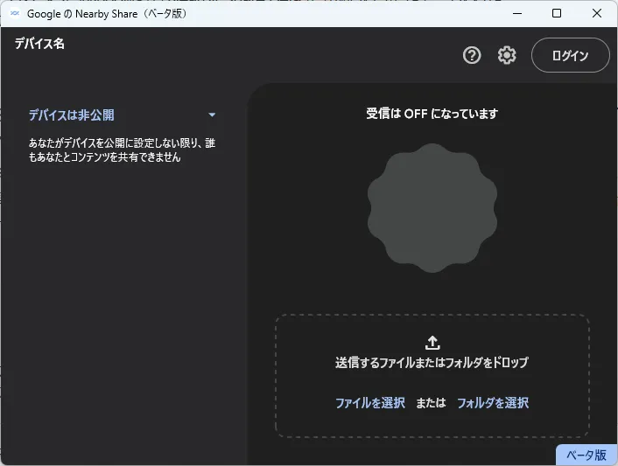Click the 送信するファイルまたはフォルダをドロップ text

(x=432, y=362)
